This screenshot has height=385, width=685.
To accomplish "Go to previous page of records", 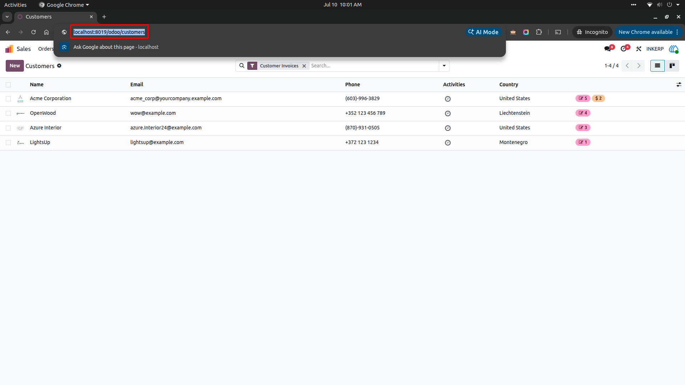I will coord(627,66).
